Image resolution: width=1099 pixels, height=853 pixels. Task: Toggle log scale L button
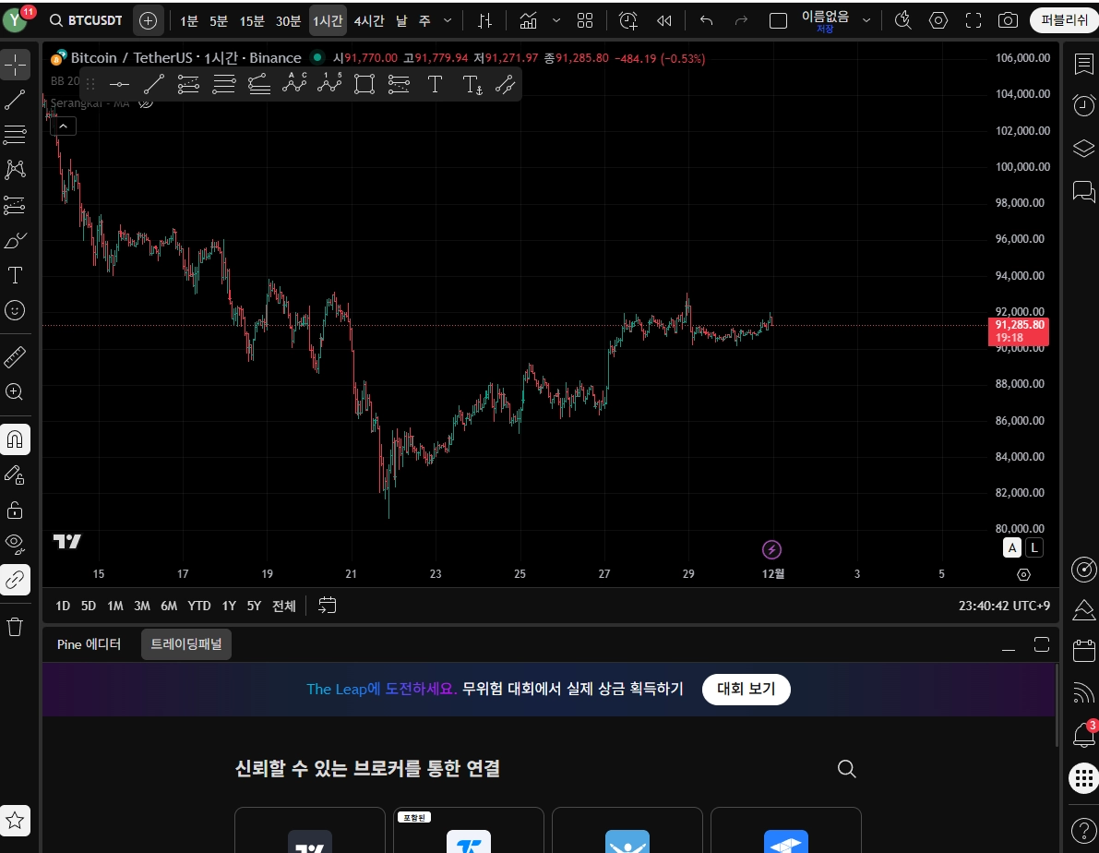[x=1033, y=547]
